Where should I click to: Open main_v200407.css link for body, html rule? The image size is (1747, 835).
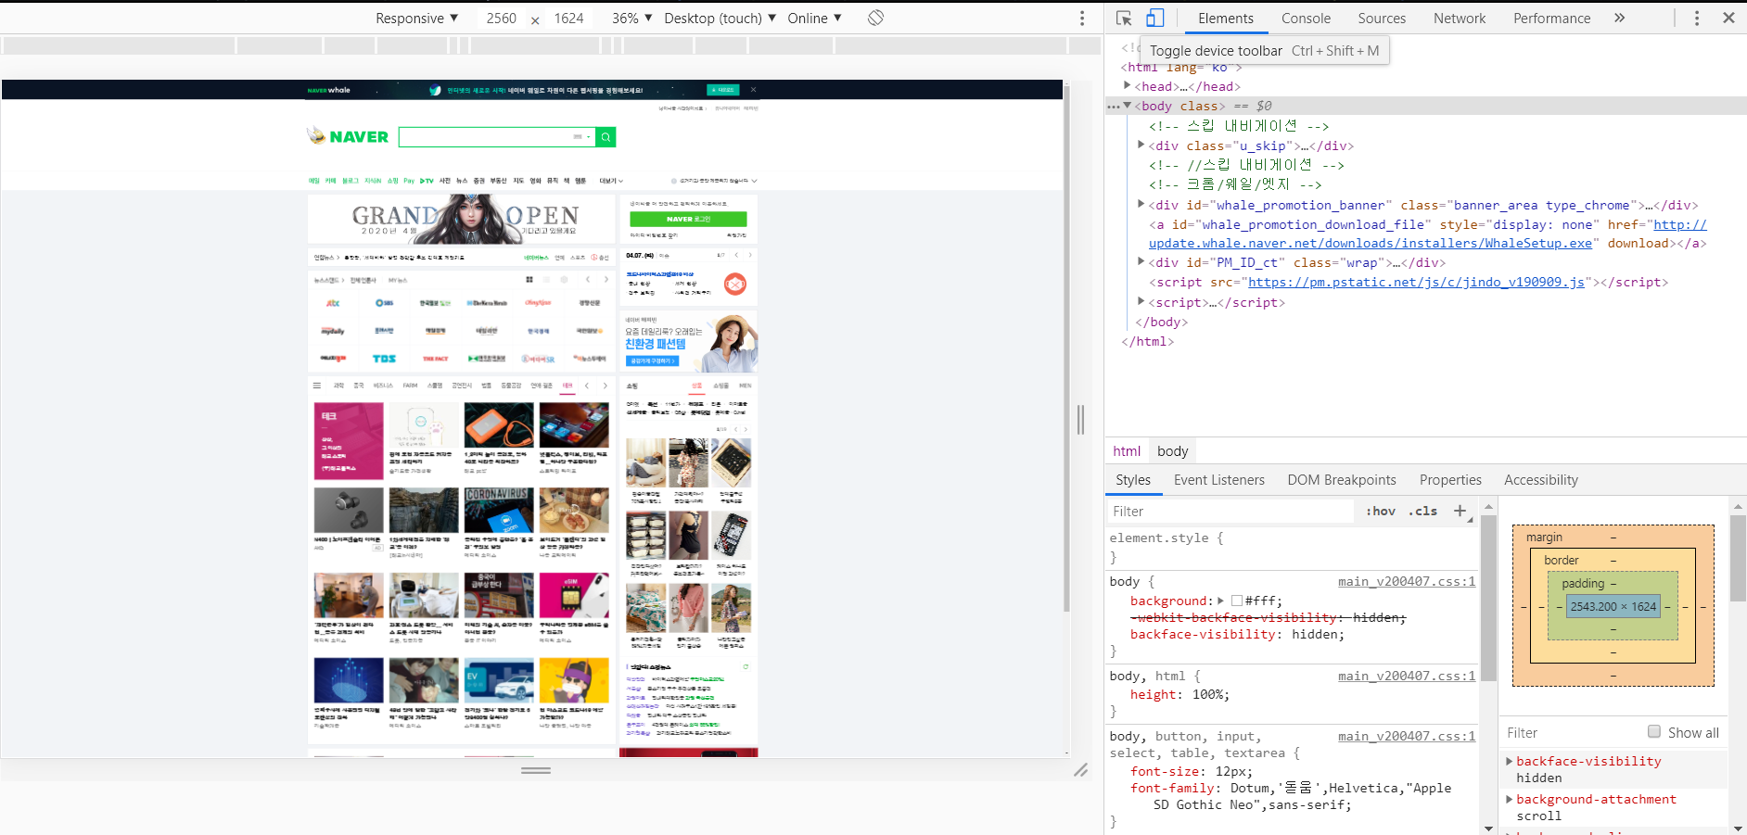pyautogui.click(x=1406, y=677)
